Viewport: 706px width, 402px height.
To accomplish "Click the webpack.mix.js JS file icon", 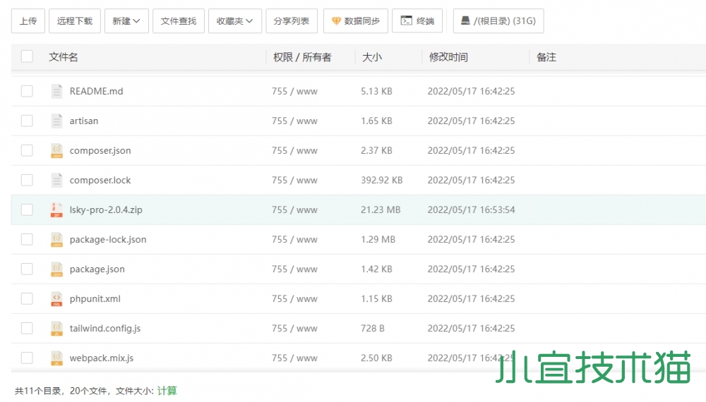I will point(56,358).
